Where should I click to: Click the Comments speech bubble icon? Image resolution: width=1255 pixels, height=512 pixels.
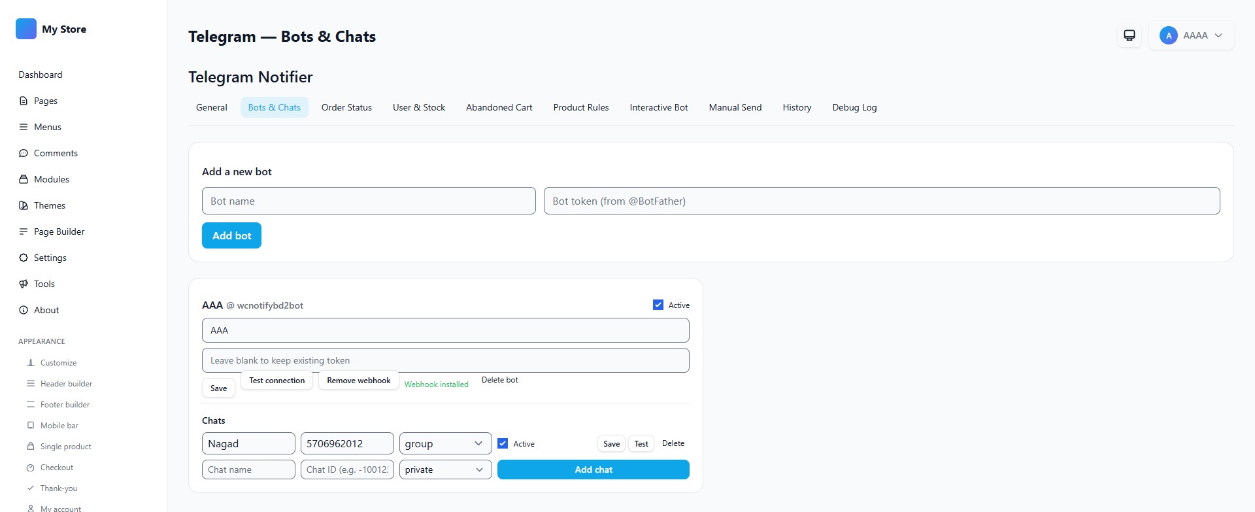[24, 153]
